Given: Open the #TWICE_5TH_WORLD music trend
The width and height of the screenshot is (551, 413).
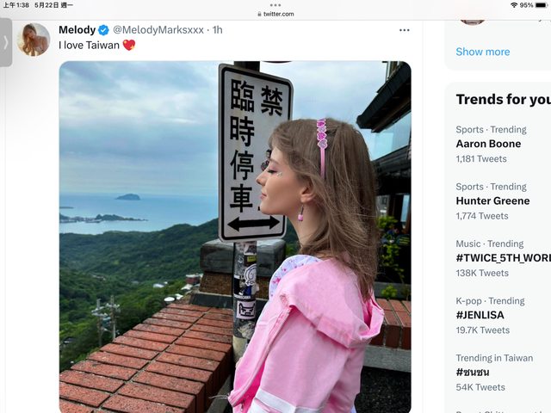Looking at the screenshot, I should pos(503,257).
